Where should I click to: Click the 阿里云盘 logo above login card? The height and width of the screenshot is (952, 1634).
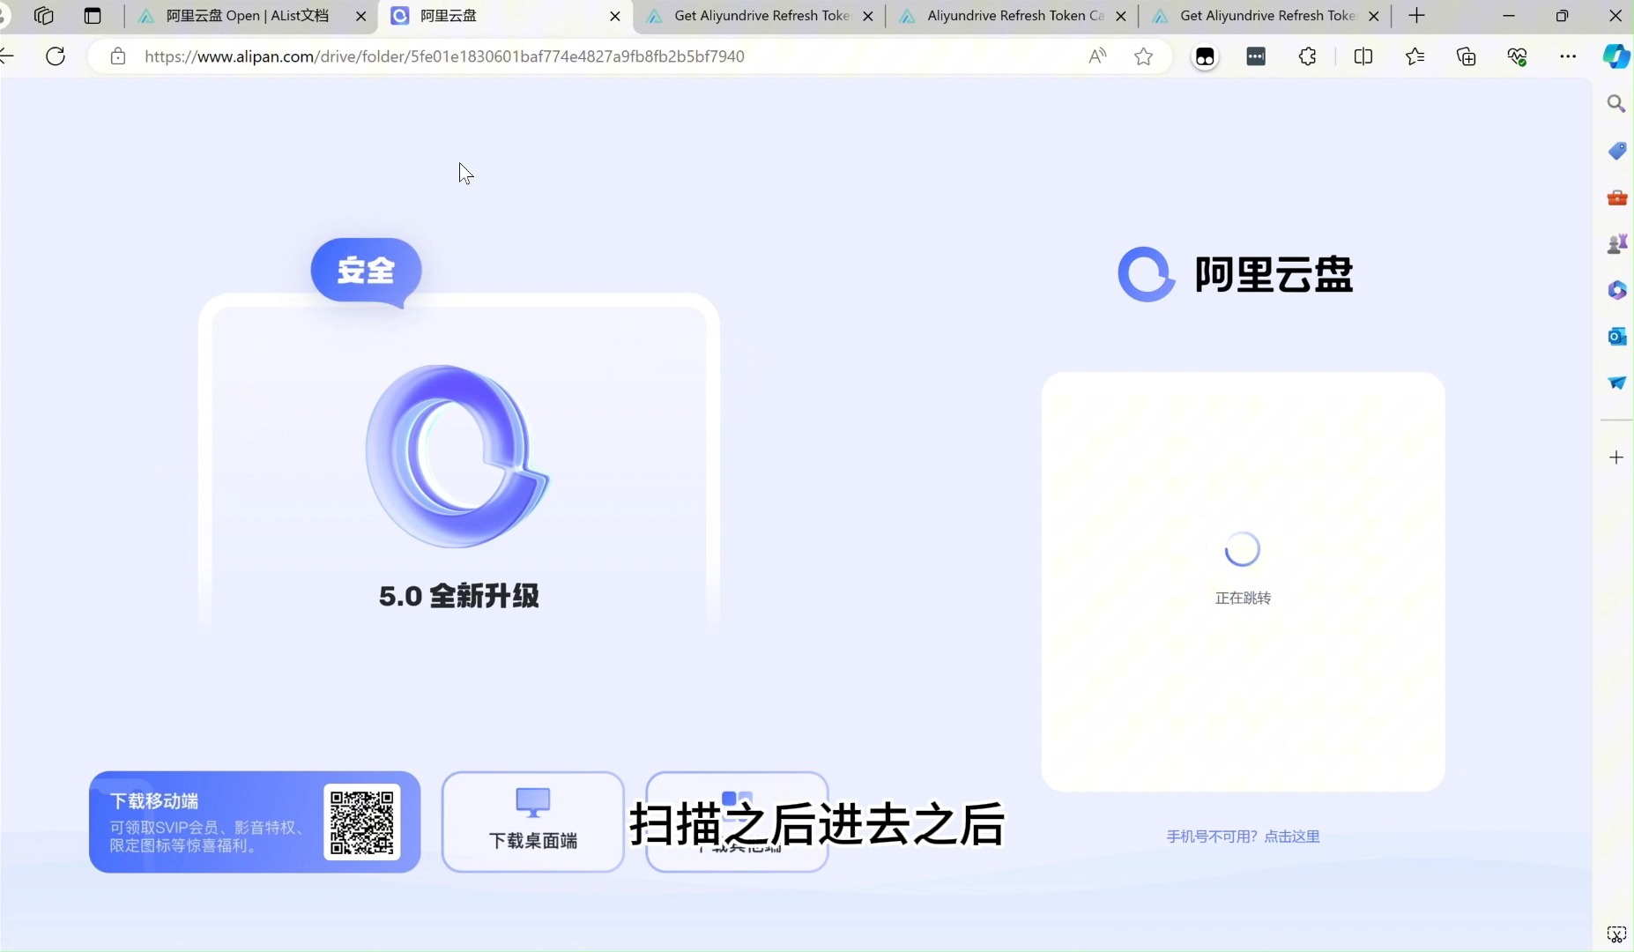(x=1236, y=274)
